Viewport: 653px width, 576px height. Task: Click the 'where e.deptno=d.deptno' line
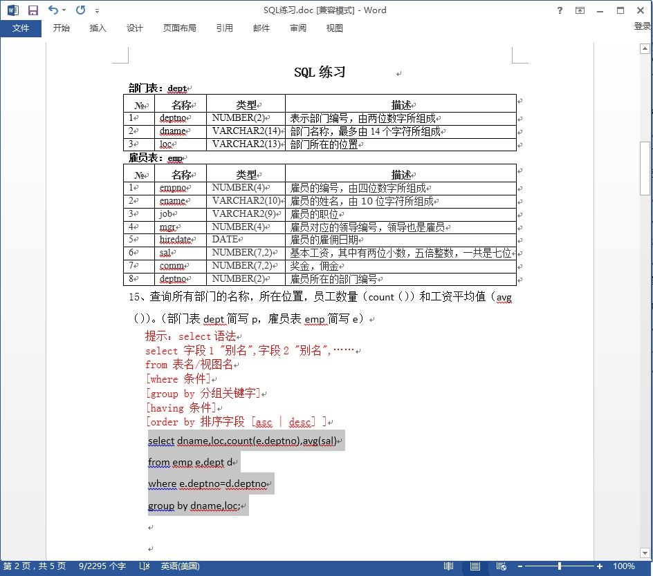(208, 483)
